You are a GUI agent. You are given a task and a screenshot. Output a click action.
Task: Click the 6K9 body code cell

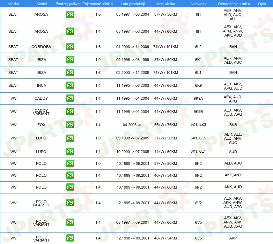pos(198,85)
